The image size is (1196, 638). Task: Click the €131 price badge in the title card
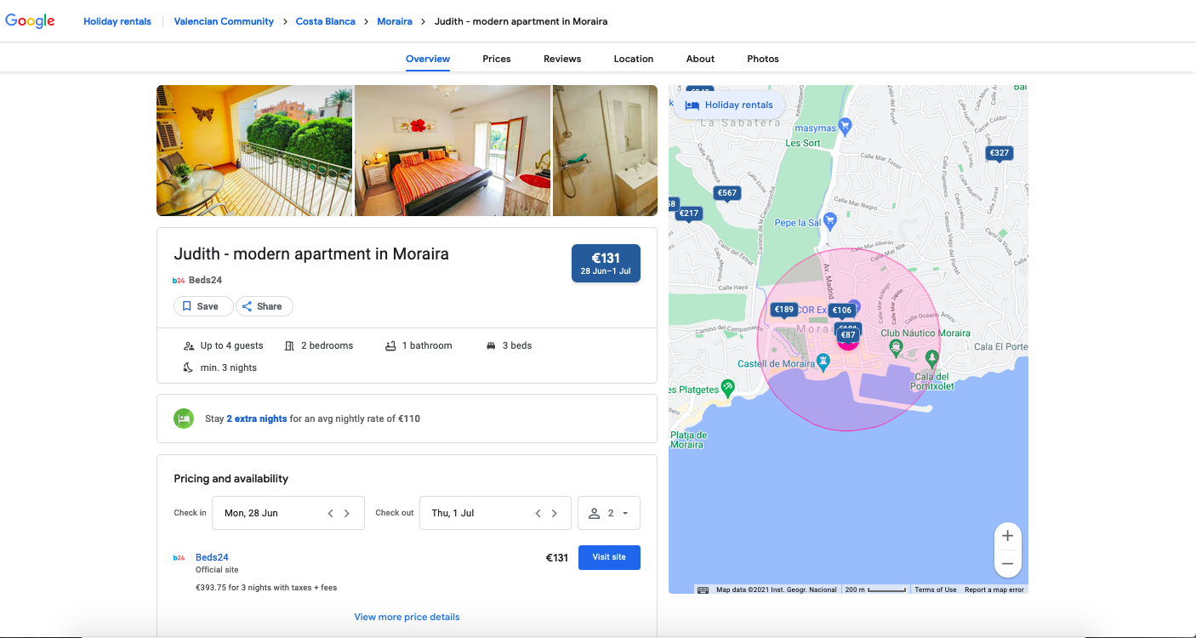606,263
